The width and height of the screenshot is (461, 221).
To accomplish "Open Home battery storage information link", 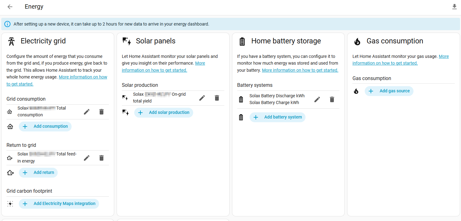I will point(300,70).
